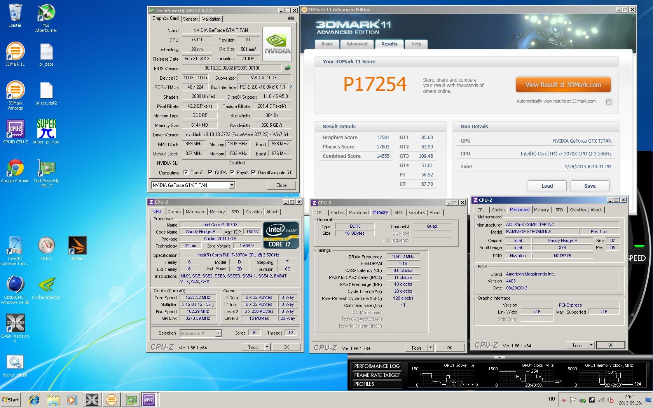The image size is (653, 408).
Task: Select the TRIXX desktop icon
Action: point(46,249)
